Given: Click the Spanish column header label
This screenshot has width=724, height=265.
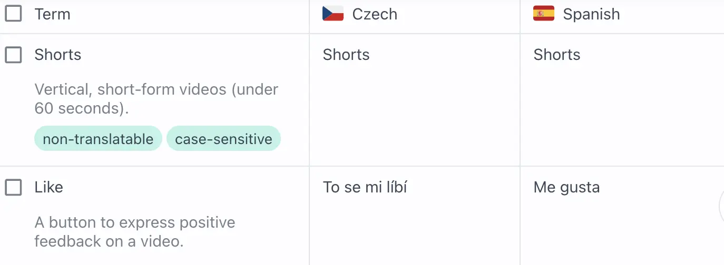Looking at the screenshot, I should [591, 14].
